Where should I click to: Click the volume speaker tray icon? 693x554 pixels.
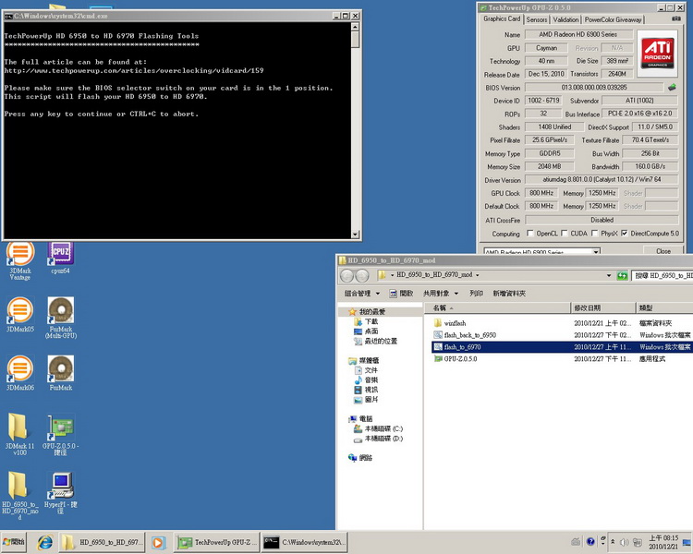tap(625, 542)
